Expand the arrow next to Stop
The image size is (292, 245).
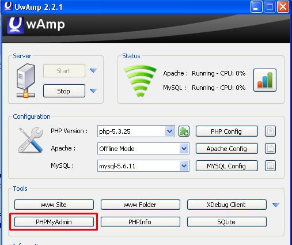coord(93,91)
